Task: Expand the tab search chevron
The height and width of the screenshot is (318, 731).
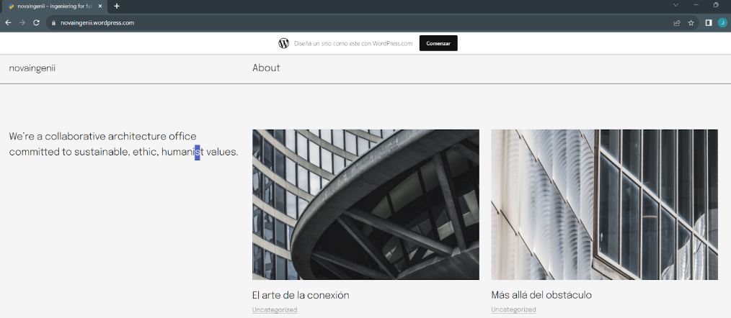Action: coord(675,6)
